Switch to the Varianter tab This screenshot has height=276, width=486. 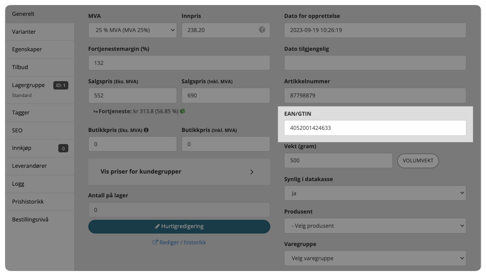24,32
